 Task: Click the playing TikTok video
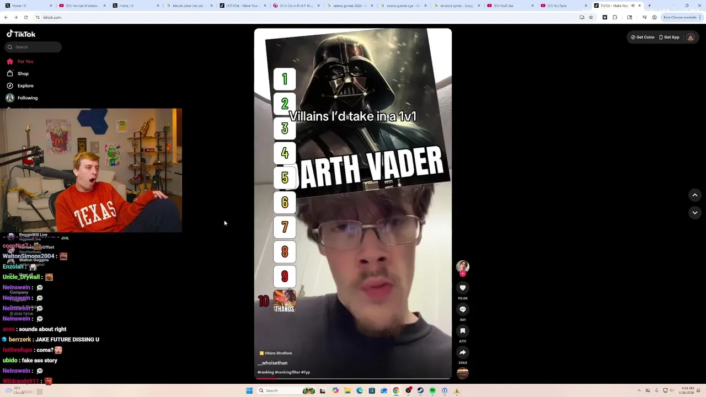353,204
